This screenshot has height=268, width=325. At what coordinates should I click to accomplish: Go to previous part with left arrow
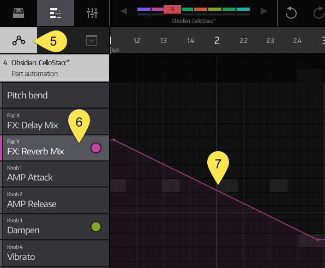[124, 11]
